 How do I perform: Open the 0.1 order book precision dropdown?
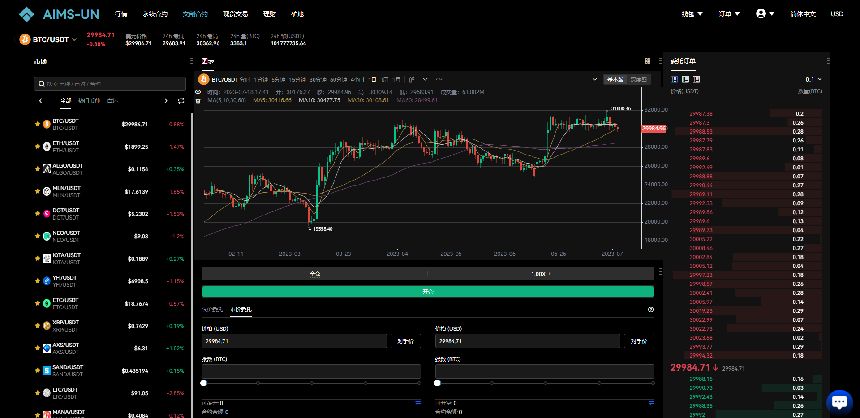pyautogui.click(x=813, y=79)
